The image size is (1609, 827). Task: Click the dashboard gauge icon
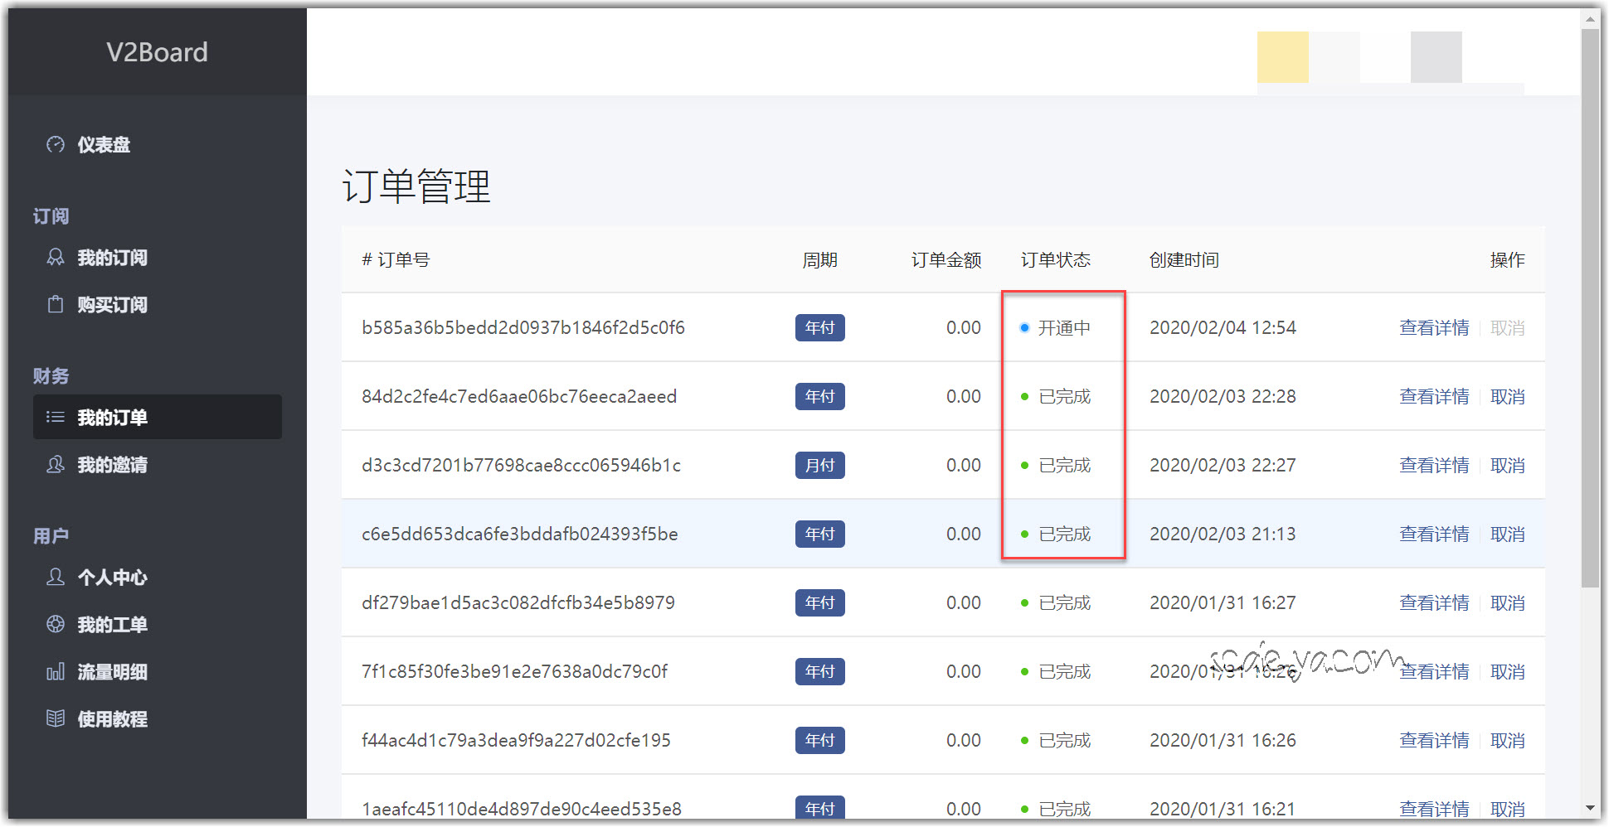click(x=56, y=145)
